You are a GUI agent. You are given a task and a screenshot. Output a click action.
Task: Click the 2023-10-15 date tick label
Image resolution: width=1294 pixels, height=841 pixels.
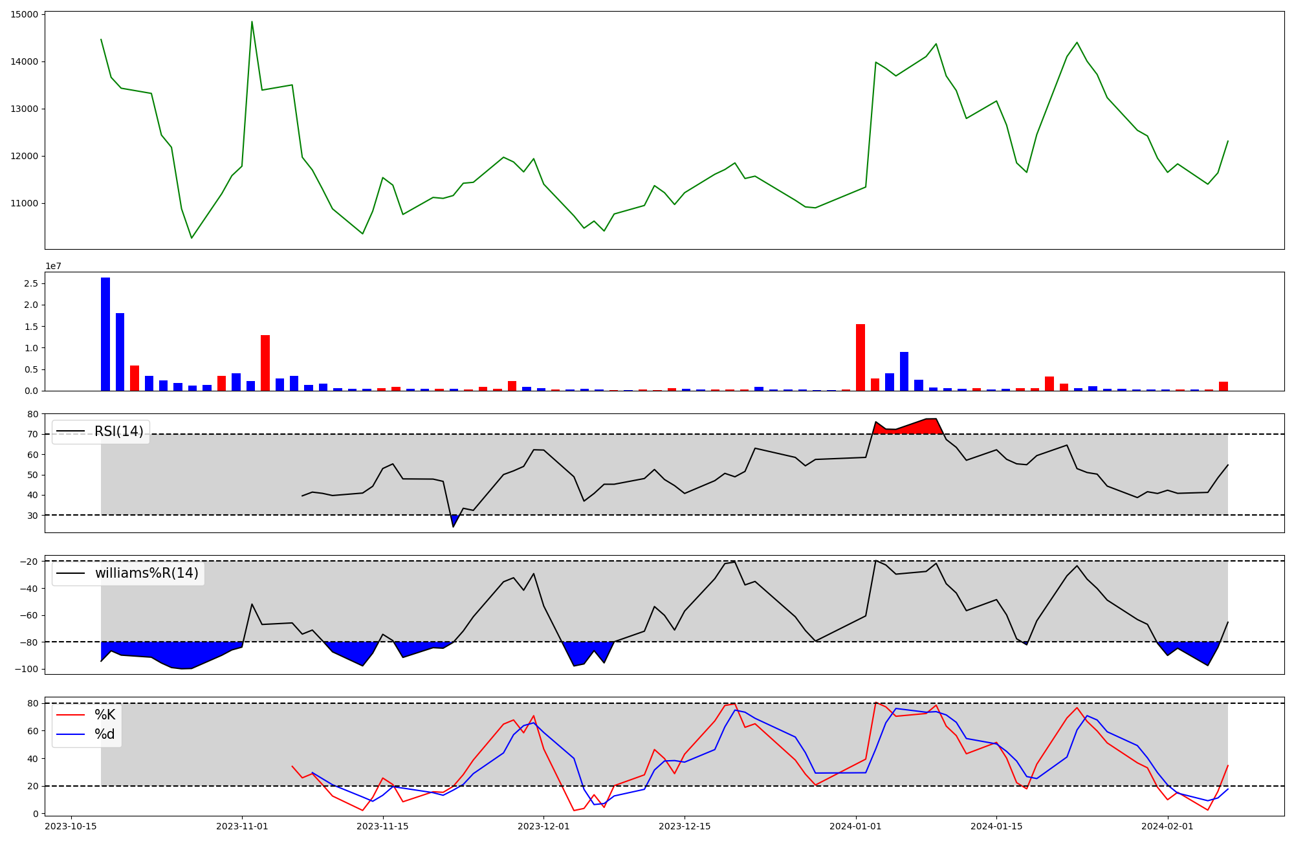tap(71, 826)
